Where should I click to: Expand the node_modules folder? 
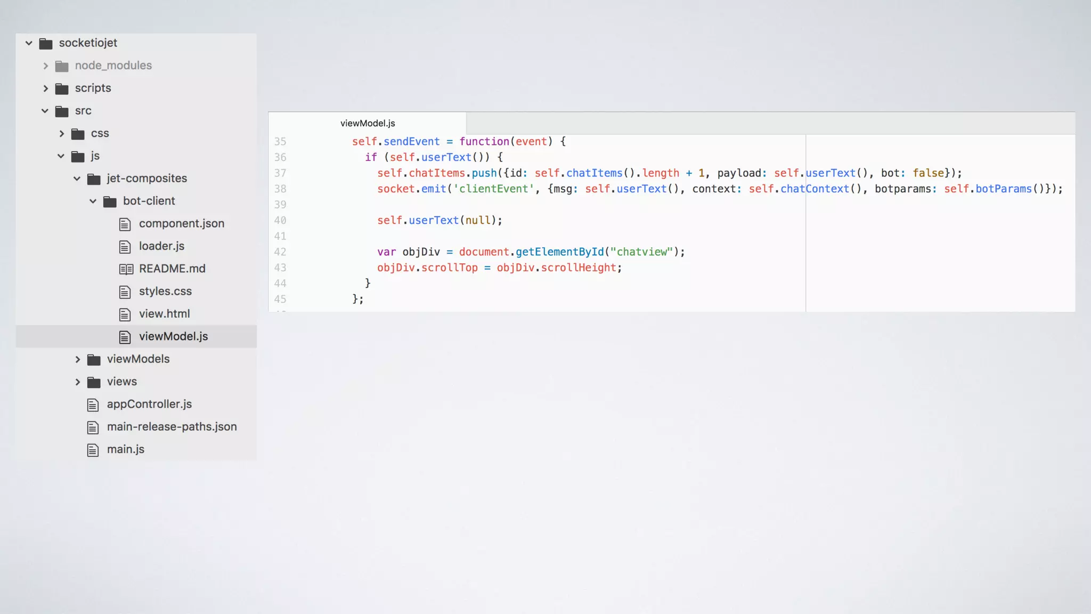45,66
